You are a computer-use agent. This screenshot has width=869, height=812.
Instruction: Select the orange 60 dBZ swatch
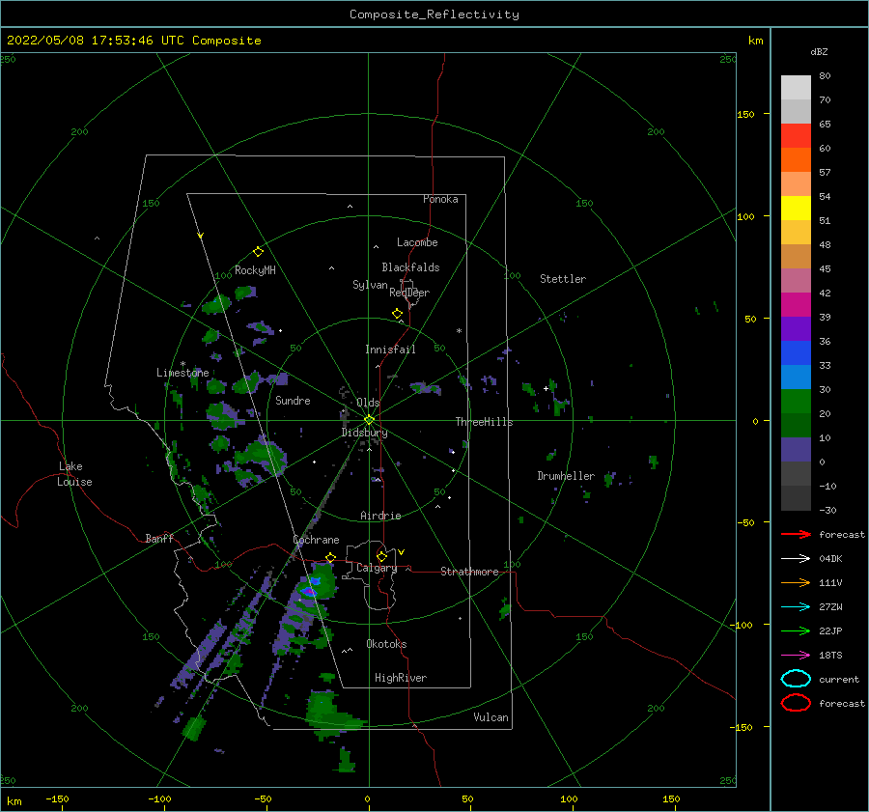[x=796, y=159]
